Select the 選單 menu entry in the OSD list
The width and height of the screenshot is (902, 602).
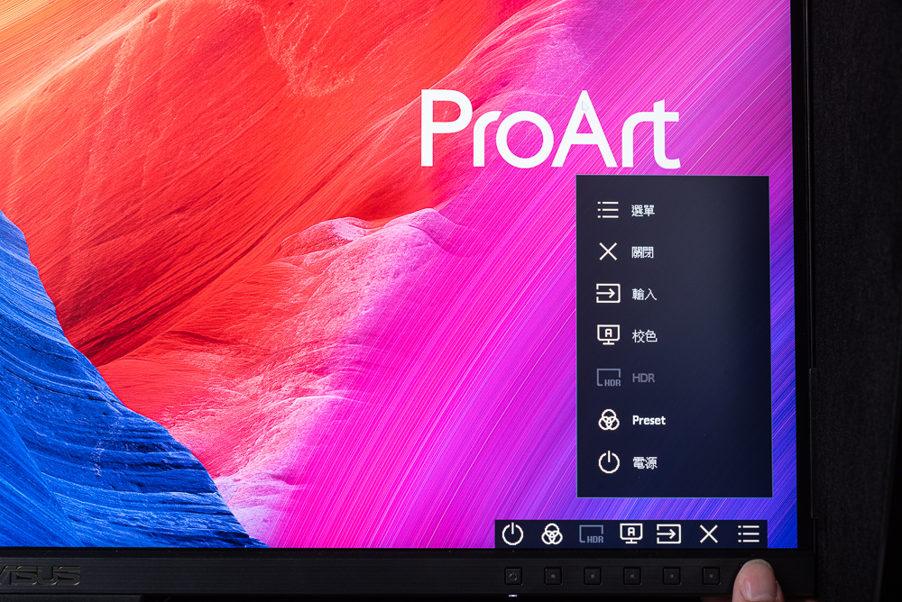pyautogui.click(x=642, y=211)
